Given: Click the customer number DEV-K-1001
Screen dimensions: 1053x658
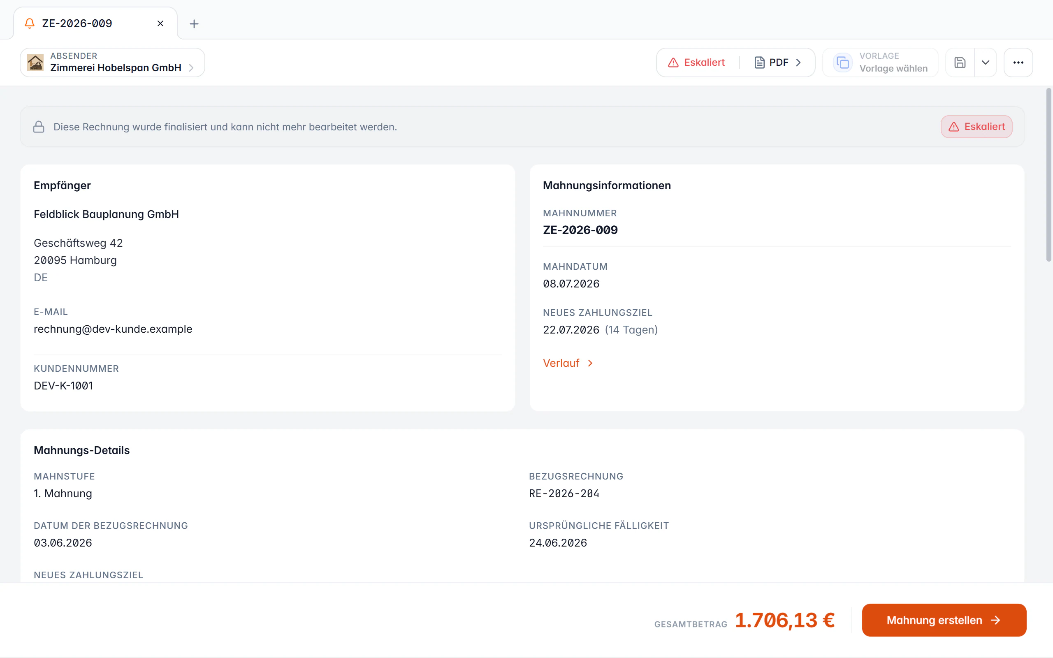Looking at the screenshot, I should (63, 386).
